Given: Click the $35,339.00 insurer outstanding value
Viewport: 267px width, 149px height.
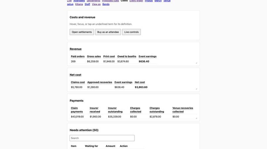Looking at the screenshot, I should pos(115,117).
